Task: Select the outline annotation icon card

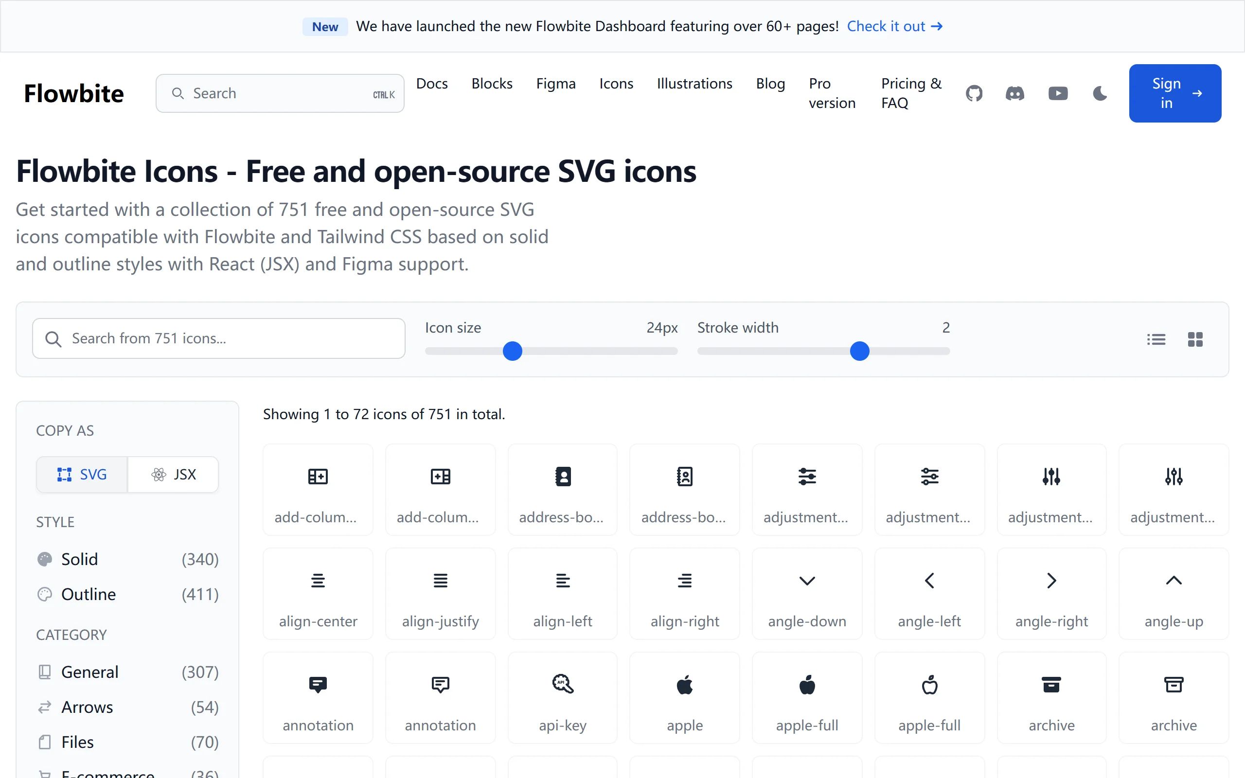Action: coord(441,698)
